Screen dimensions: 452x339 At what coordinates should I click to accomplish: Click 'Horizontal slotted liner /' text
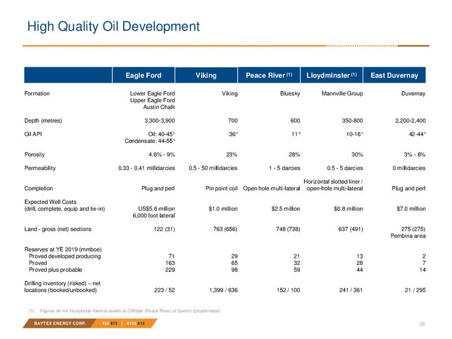coord(333,181)
